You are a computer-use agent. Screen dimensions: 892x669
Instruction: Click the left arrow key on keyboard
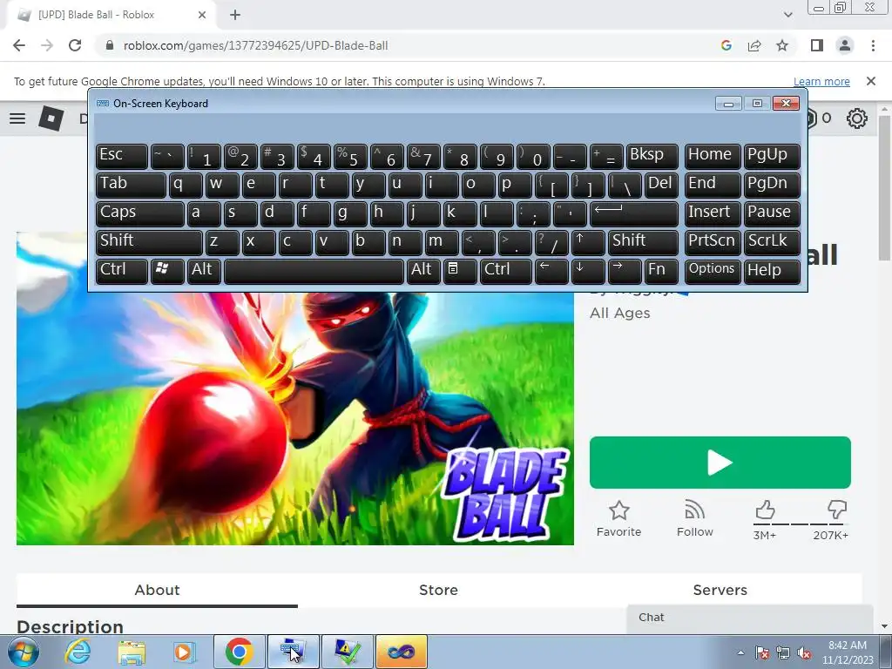pos(551,270)
